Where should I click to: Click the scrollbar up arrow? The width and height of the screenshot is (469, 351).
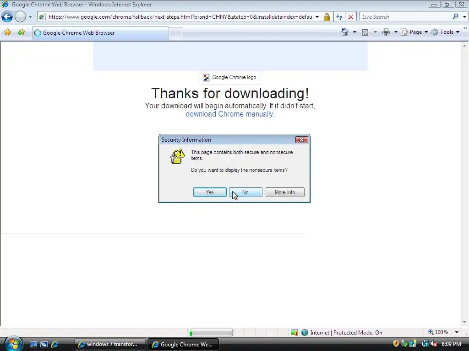point(464,46)
